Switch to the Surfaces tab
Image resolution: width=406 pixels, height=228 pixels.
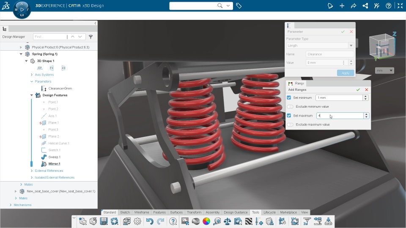click(x=176, y=212)
